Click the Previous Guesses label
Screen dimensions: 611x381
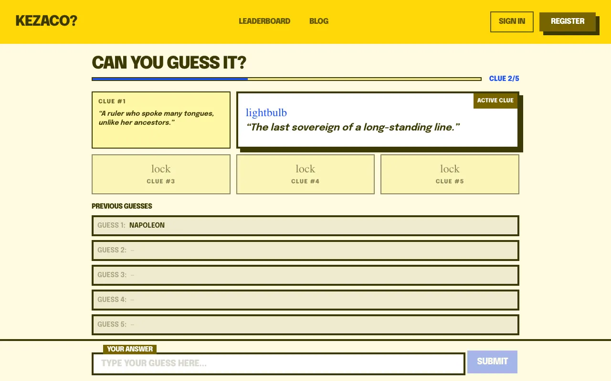pyautogui.click(x=122, y=206)
